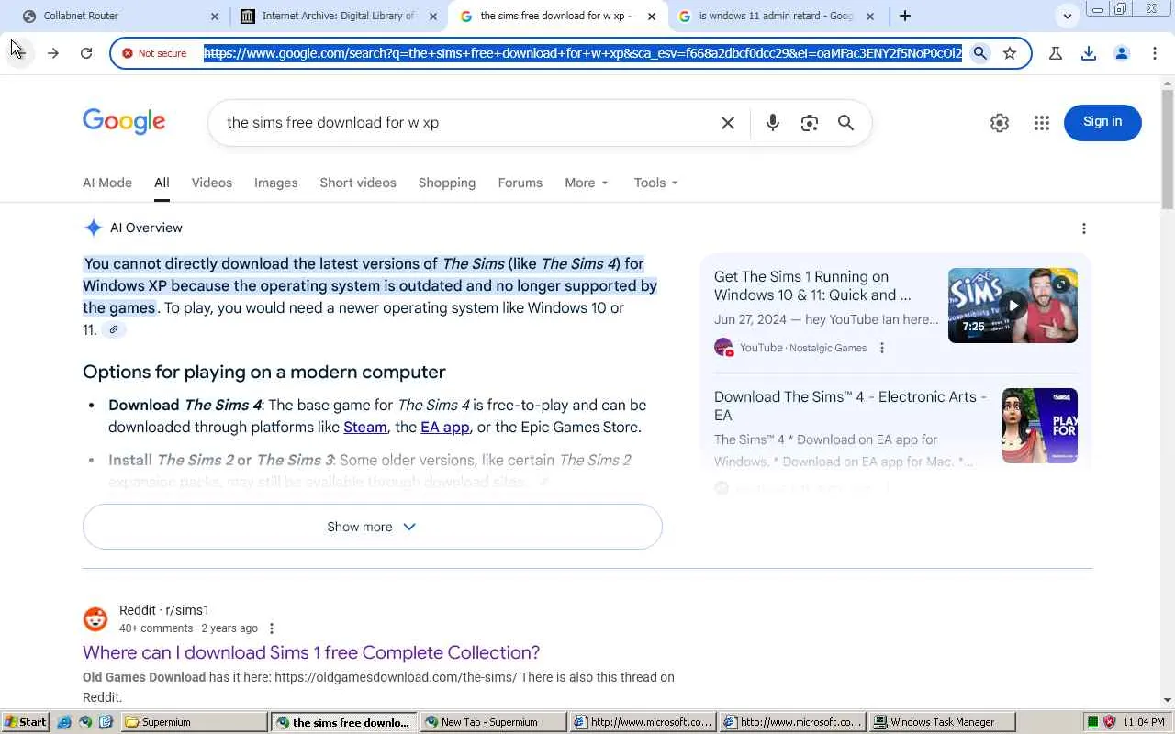
Task: Click the AI Overview sparkle icon
Action: click(93, 228)
